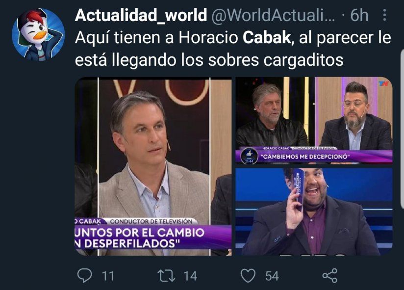This screenshot has width=404, height=290.
Task: Click the like count 54
Action: 272,276
